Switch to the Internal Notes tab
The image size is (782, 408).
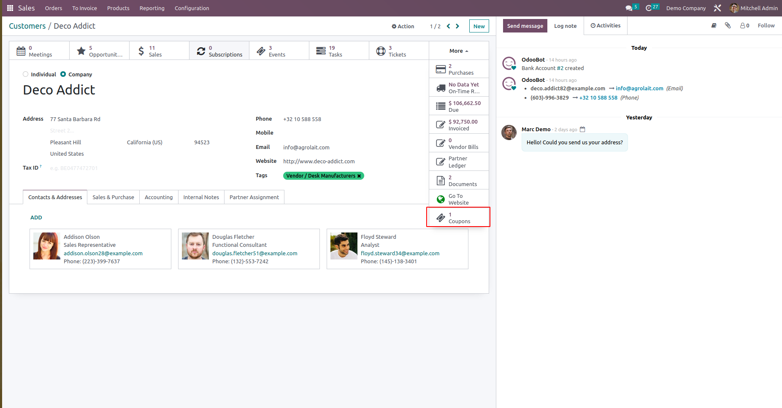(201, 197)
